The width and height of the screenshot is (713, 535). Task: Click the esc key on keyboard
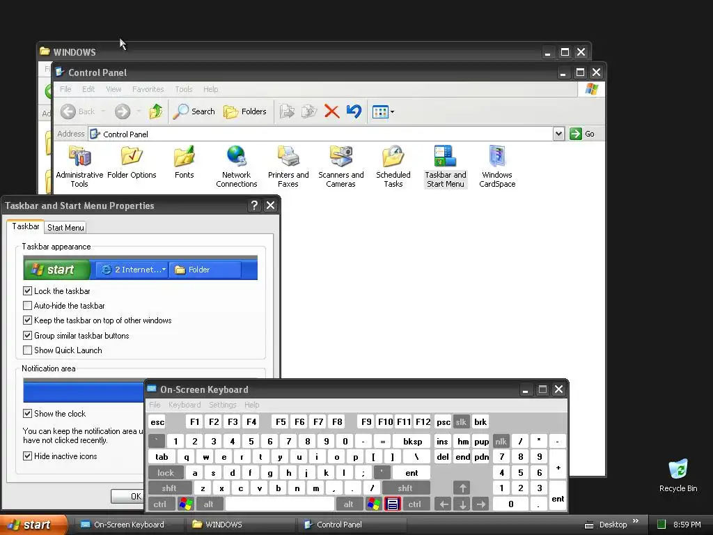157,421
